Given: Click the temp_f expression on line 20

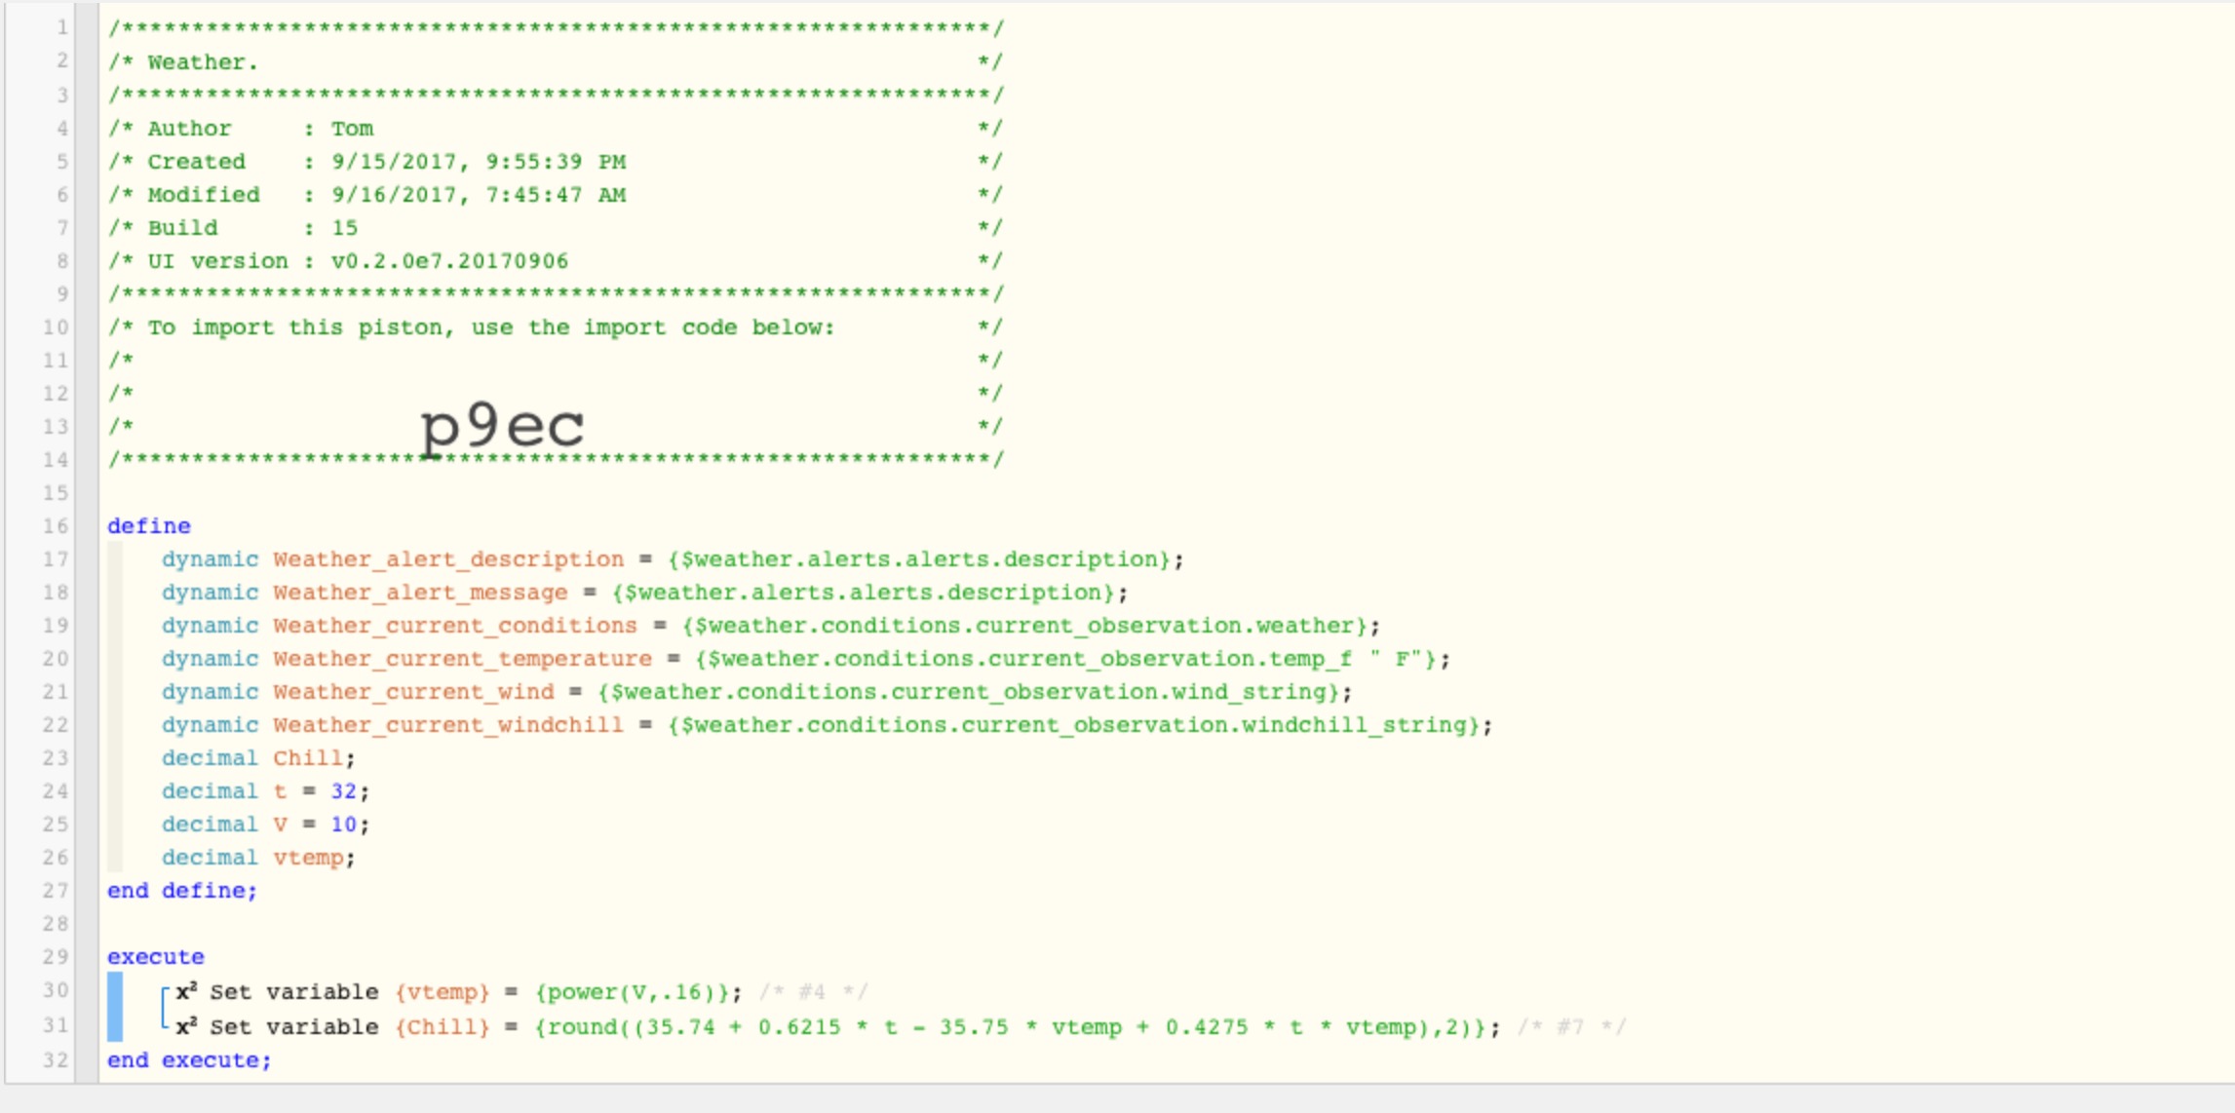Looking at the screenshot, I should coord(1067,659).
